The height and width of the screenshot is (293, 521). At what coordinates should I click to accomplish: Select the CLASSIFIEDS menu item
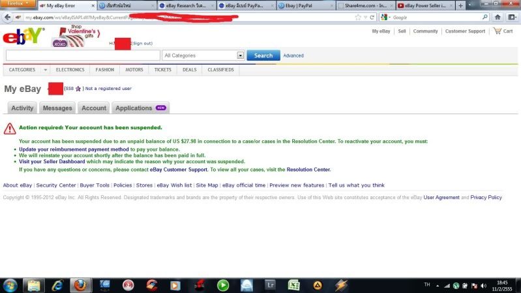(x=220, y=70)
